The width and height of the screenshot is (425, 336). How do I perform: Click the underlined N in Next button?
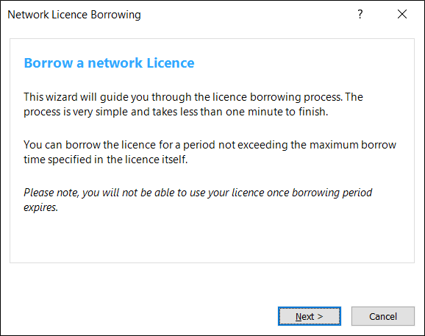[x=299, y=316]
